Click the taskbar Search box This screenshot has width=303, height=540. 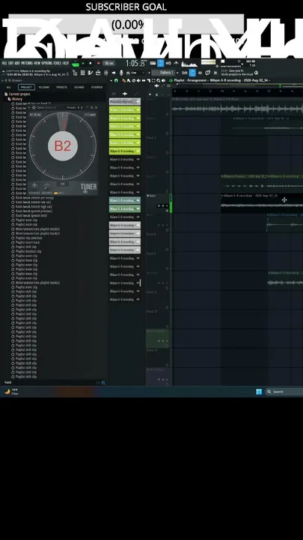(284, 391)
